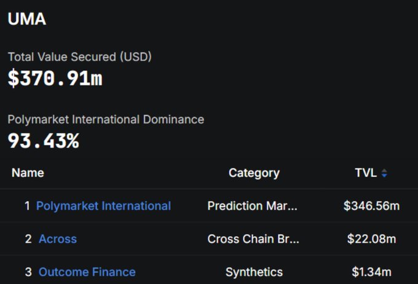This screenshot has height=284, width=418.
Task: Open the Across protocol link
Action: point(58,239)
